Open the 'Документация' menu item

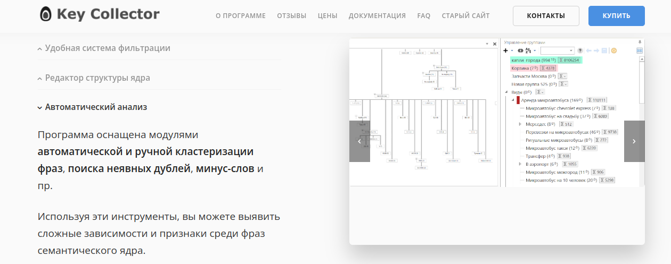(377, 16)
